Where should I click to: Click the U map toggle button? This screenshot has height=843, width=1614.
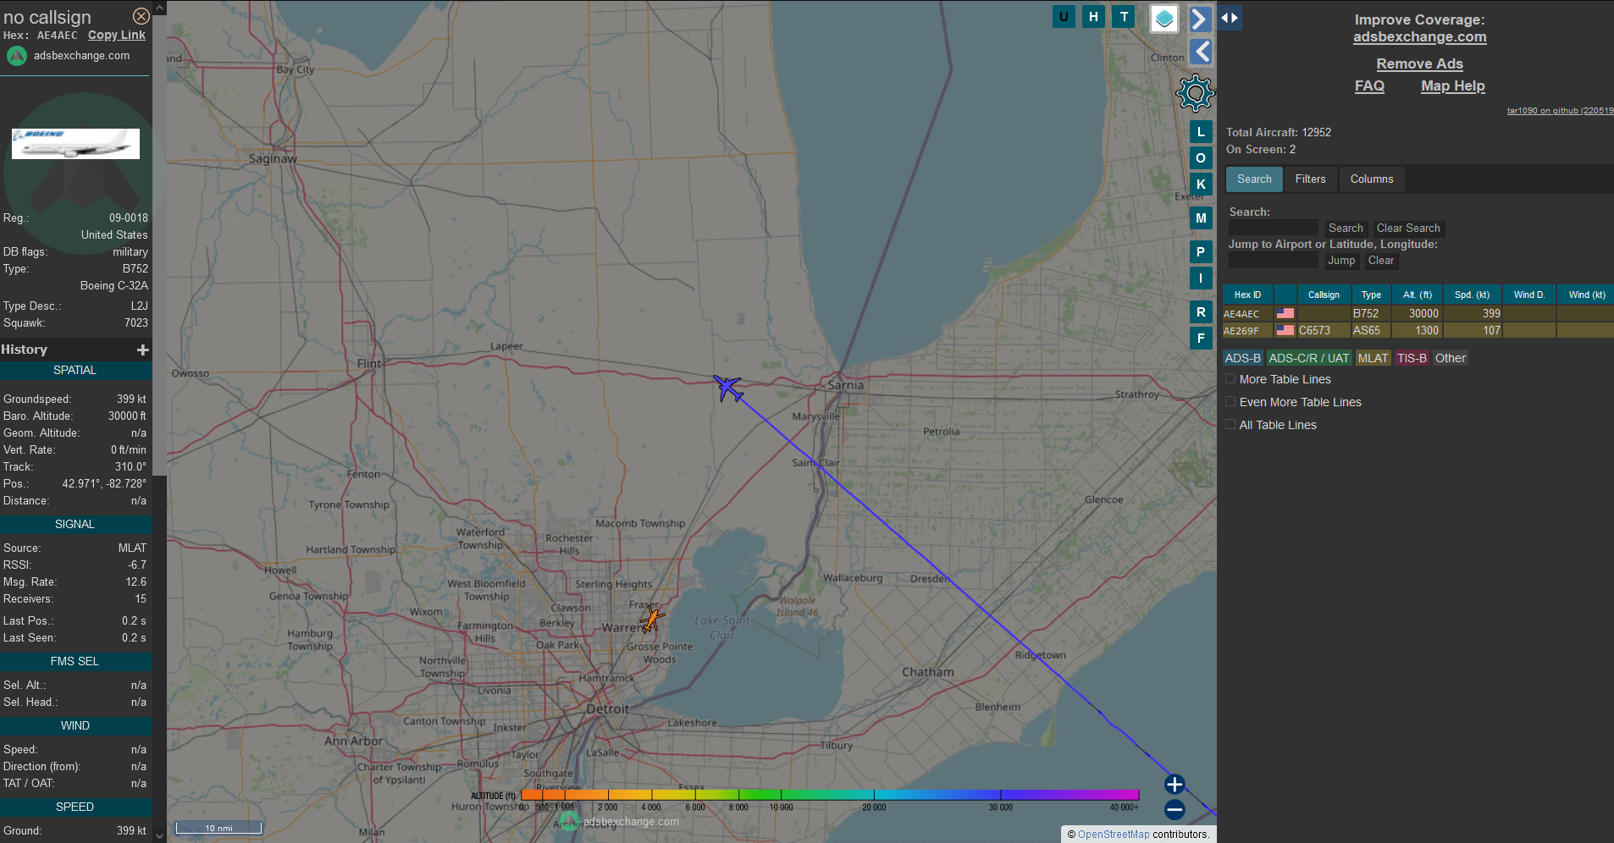(1064, 16)
